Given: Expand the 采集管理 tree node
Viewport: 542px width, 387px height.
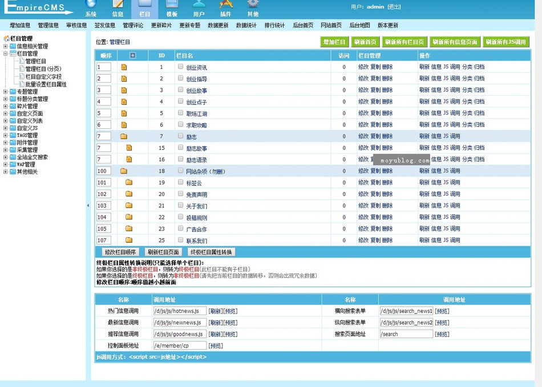Looking at the screenshot, I should coord(5,150).
